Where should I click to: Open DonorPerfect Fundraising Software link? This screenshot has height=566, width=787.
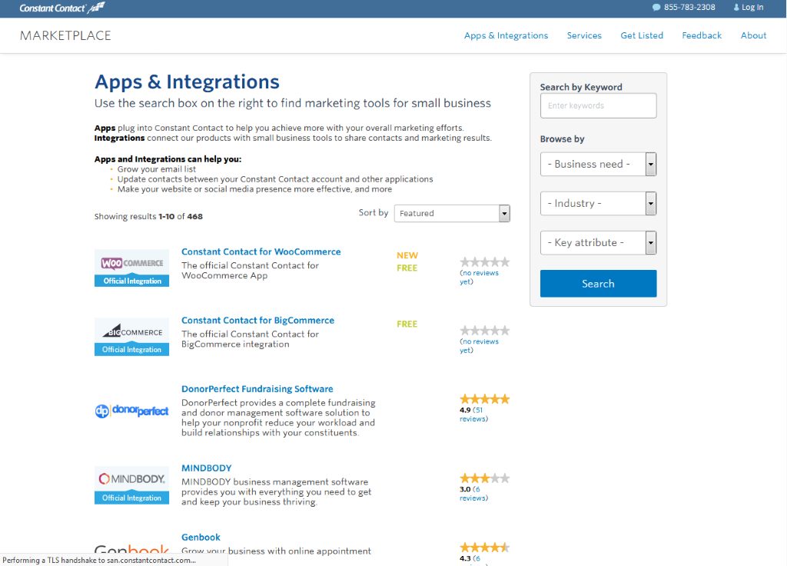[257, 389]
